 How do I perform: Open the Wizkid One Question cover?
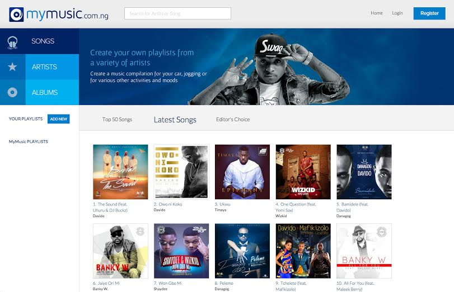(303, 171)
